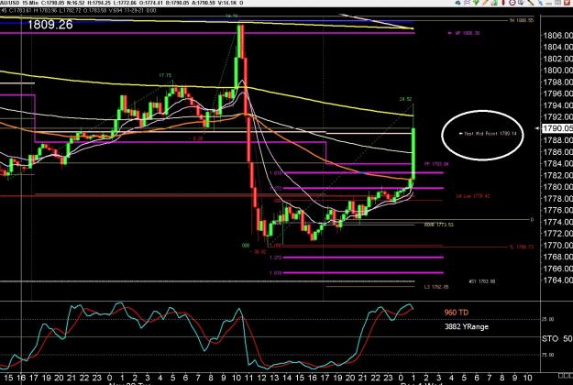
Task: Click the bottom-right corner chart scroll icon
Action: [x=566, y=376]
